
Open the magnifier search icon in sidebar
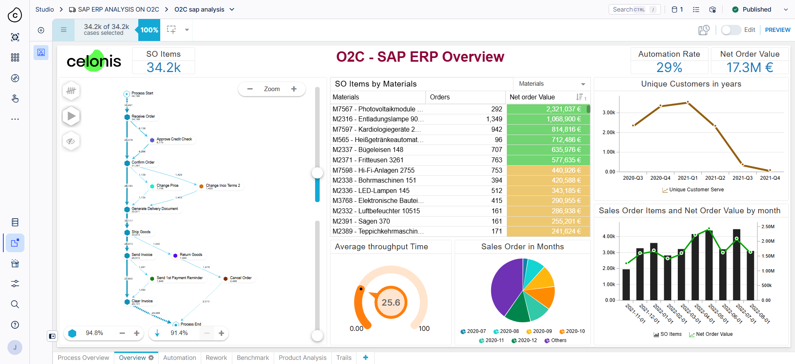point(15,304)
